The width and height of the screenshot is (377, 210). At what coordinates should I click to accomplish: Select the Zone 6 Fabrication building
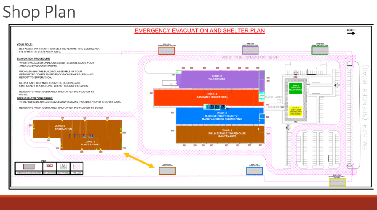pos(76,128)
